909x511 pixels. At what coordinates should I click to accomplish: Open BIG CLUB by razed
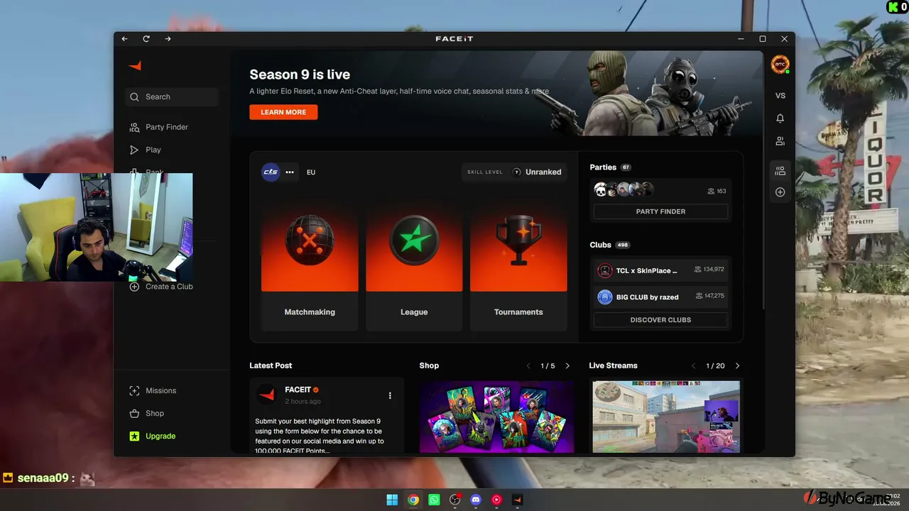pyautogui.click(x=660, y=297)
